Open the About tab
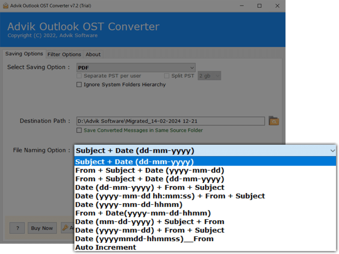The width and height of the screenshot is (339, 254). [93, 54]
